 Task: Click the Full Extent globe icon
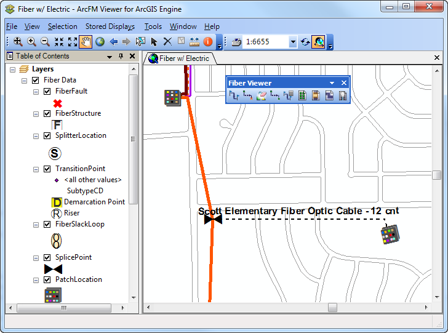pyautogui.click(x=100, y=42)
